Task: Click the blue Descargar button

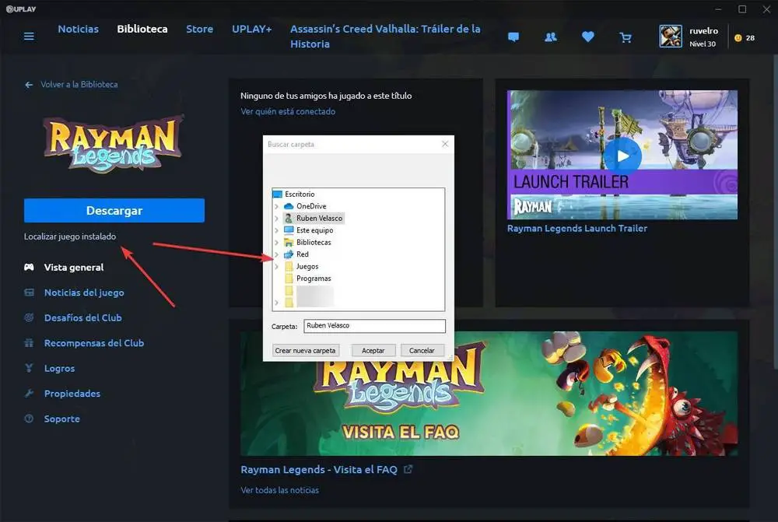Action: click(114, 210)
